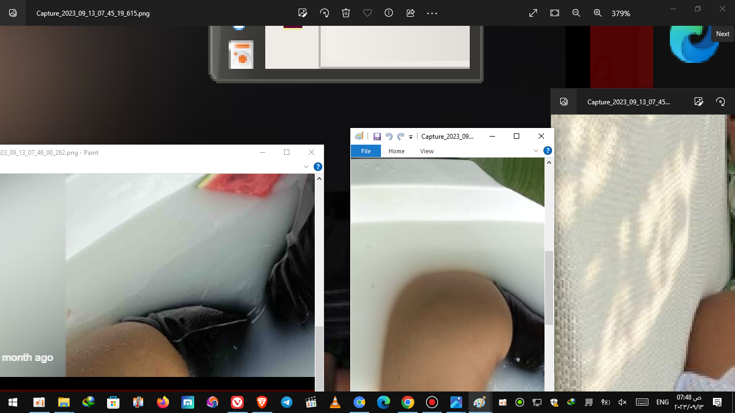Toggle favorite with the heart icon
Viewport: 735px width, 413px height.
[x=367, y=13]
